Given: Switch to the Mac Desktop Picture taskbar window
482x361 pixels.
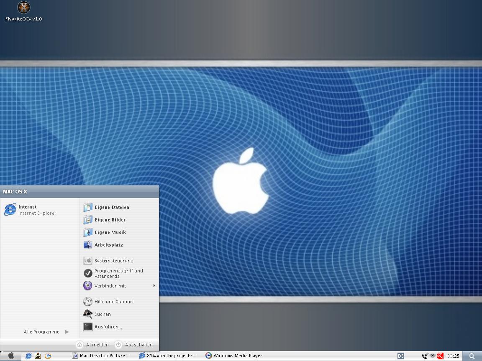Looking at the screenshot, I should point(100,356).
